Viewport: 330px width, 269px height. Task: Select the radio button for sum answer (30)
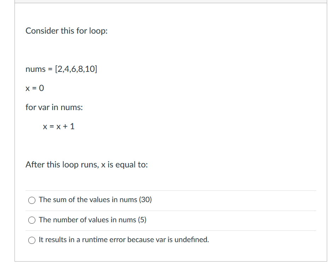point(31,200)
